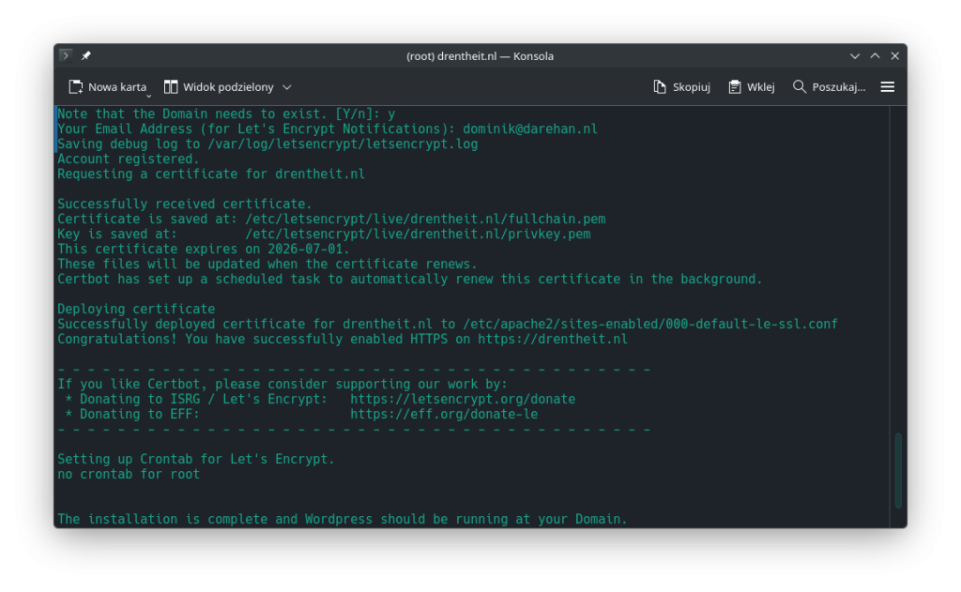
Task: Maximize the Konsola window
Action: 875,56
